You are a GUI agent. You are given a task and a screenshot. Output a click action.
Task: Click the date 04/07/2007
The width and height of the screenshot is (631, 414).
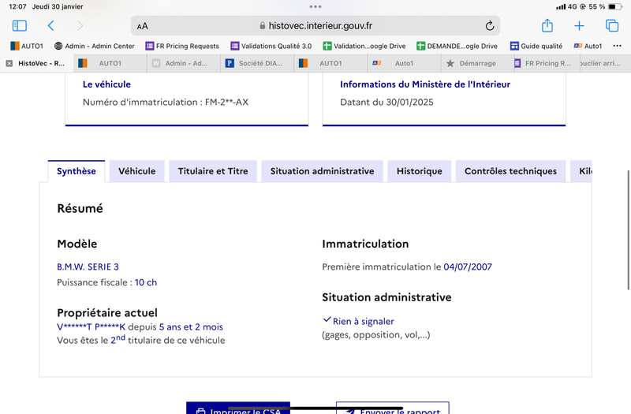[468, 267]
